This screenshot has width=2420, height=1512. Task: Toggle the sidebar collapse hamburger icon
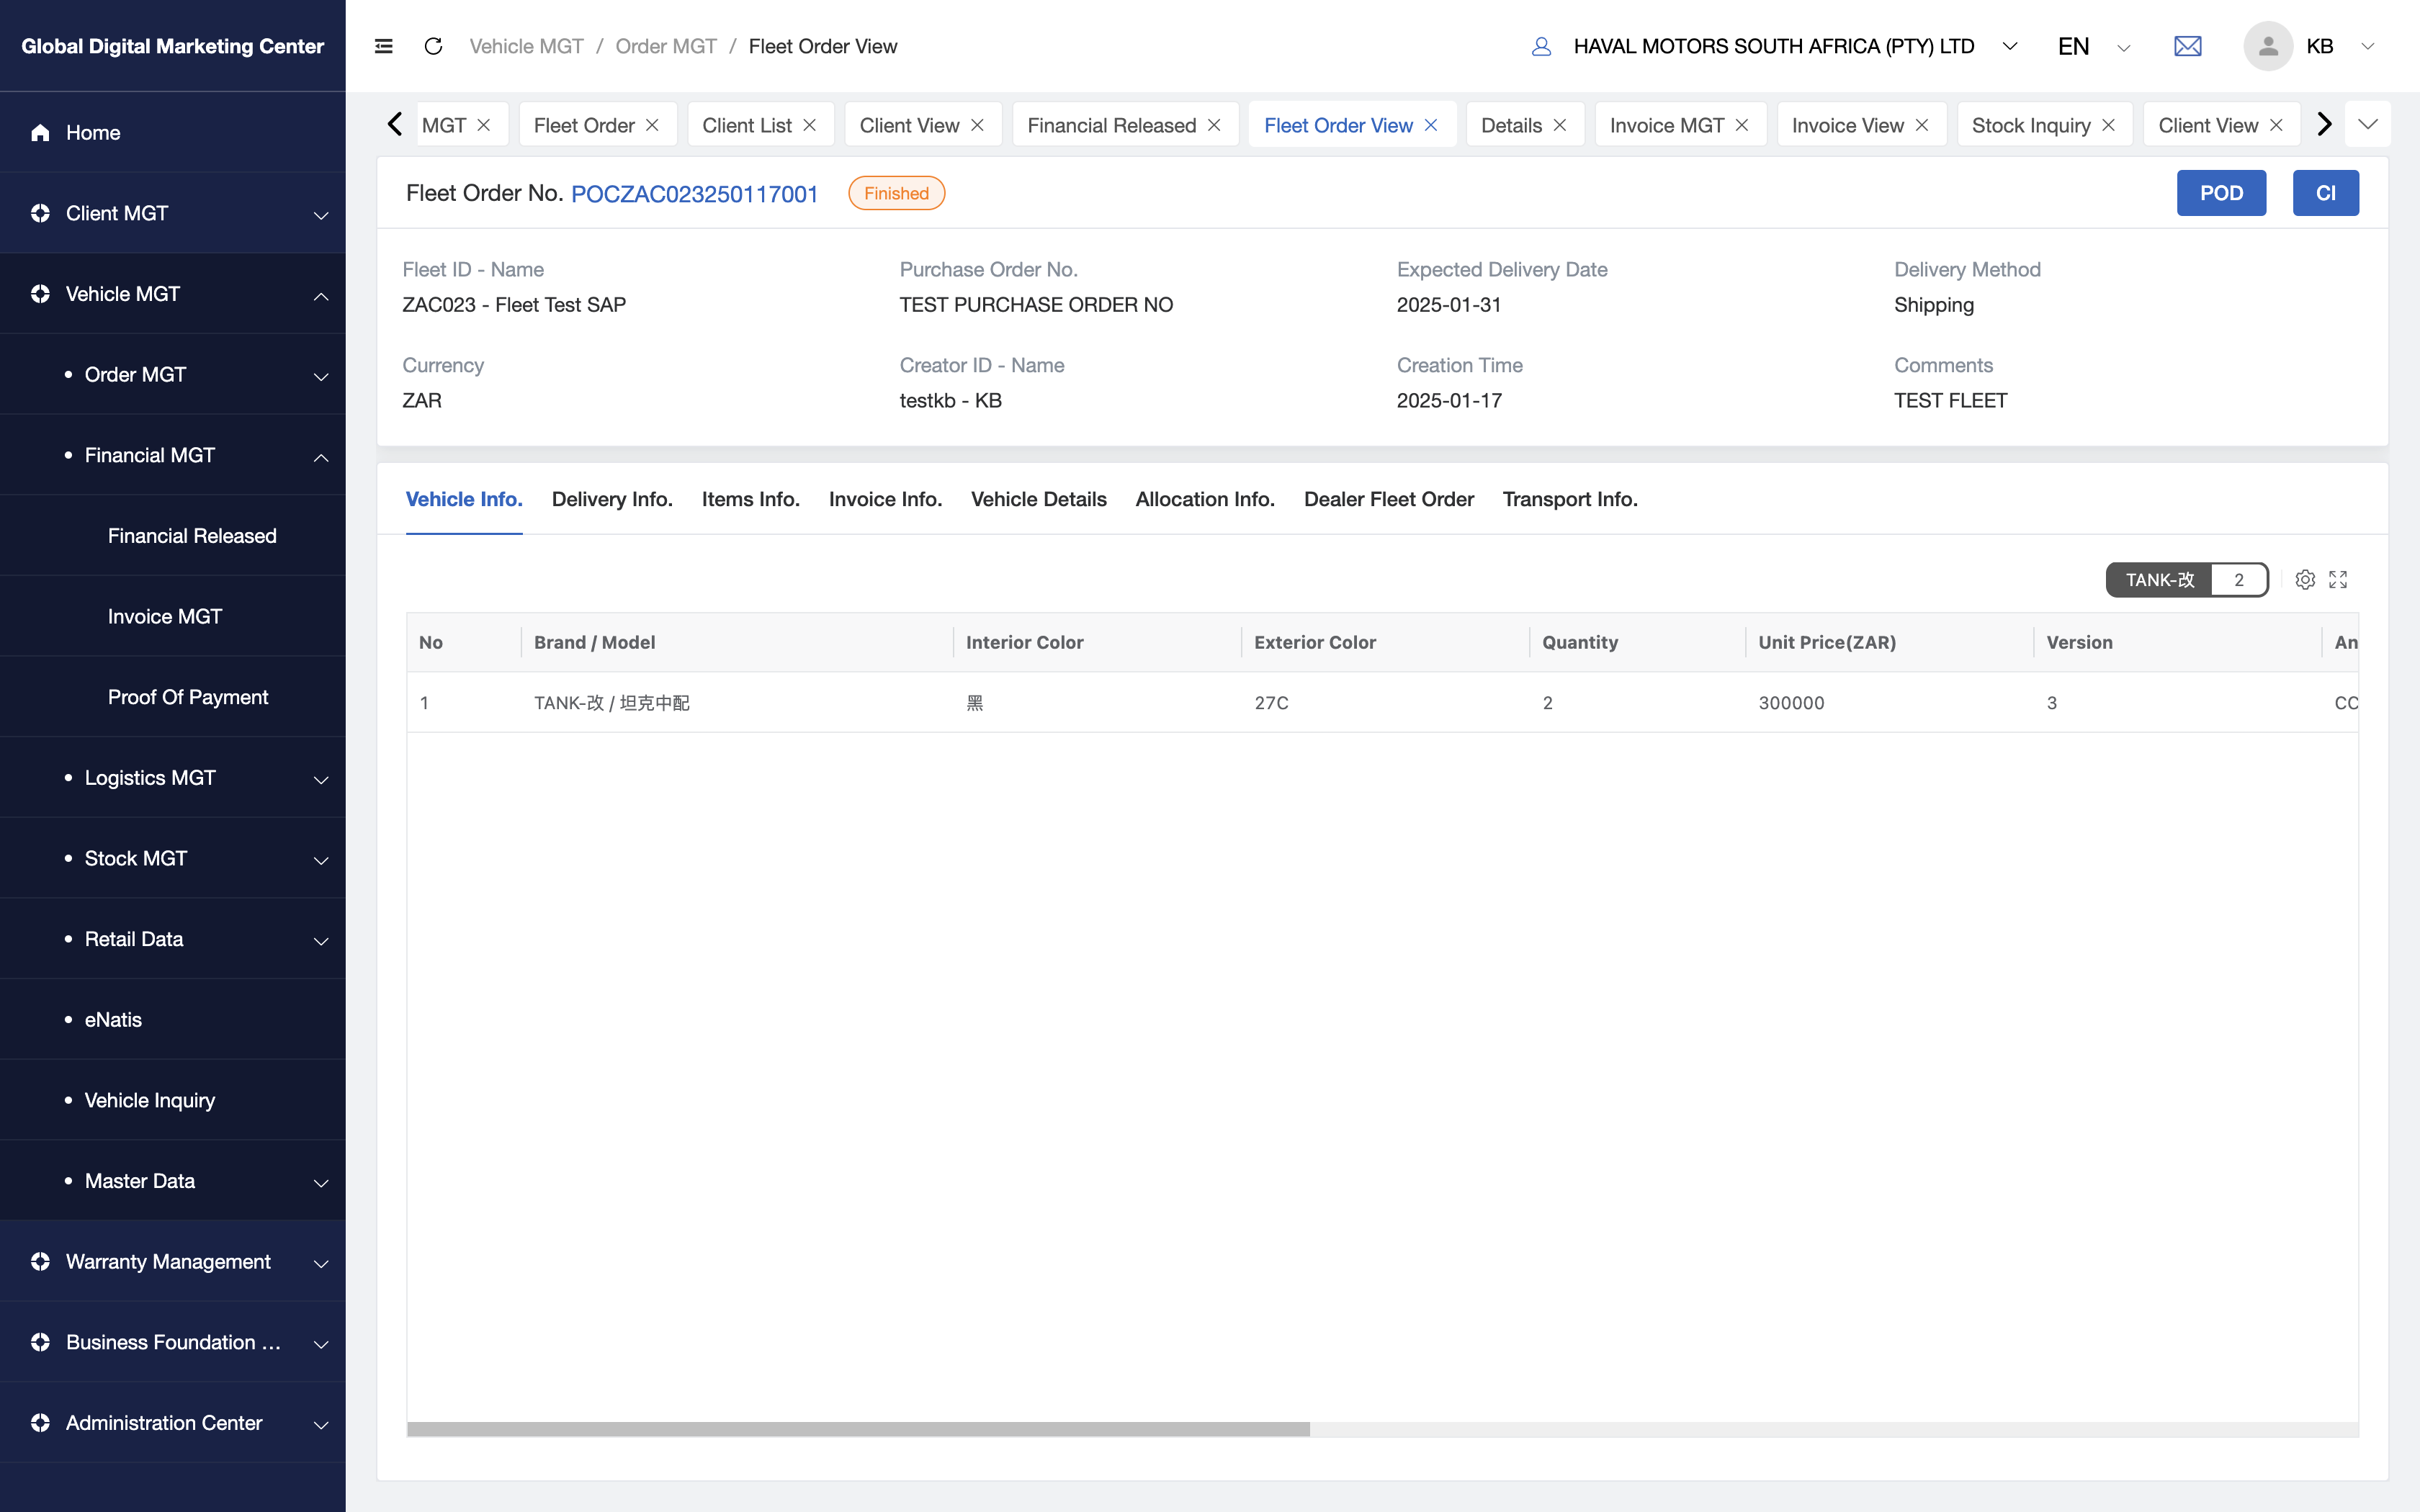coord(383,46)
